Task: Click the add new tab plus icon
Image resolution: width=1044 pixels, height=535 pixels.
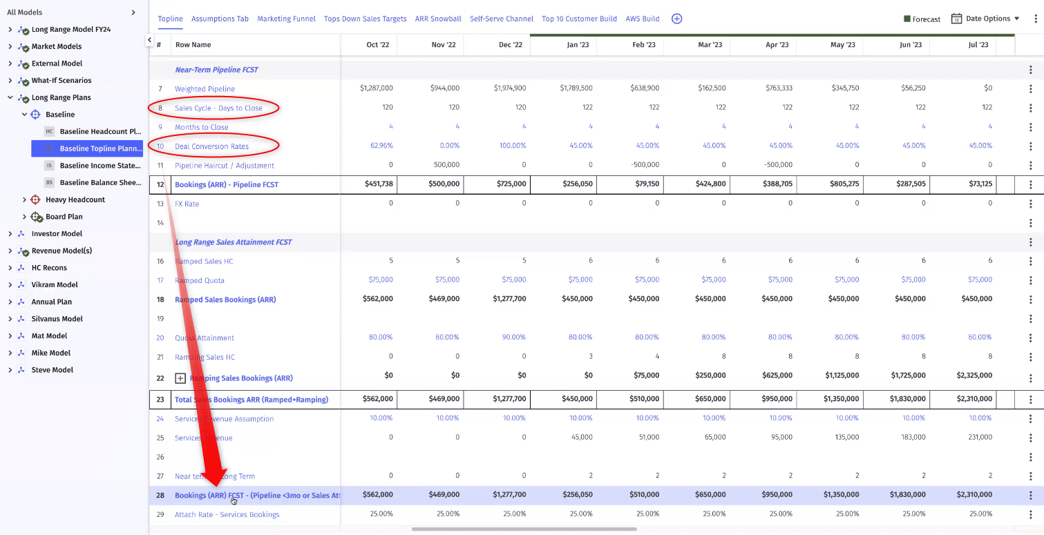Action: tap(676, 19)
